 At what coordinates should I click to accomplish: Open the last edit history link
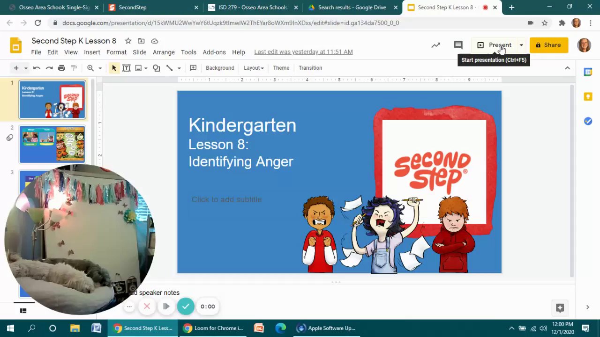click(303, 52)
